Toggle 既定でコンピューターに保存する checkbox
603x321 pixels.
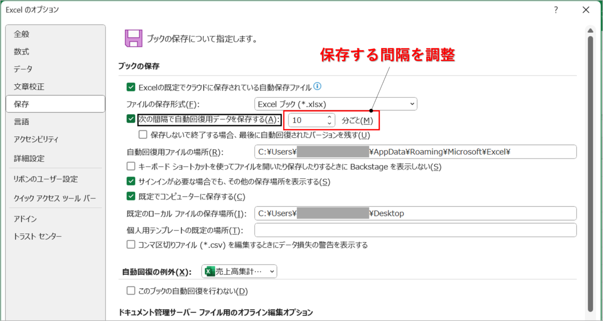pyautogui.click(x=130, y=196)
